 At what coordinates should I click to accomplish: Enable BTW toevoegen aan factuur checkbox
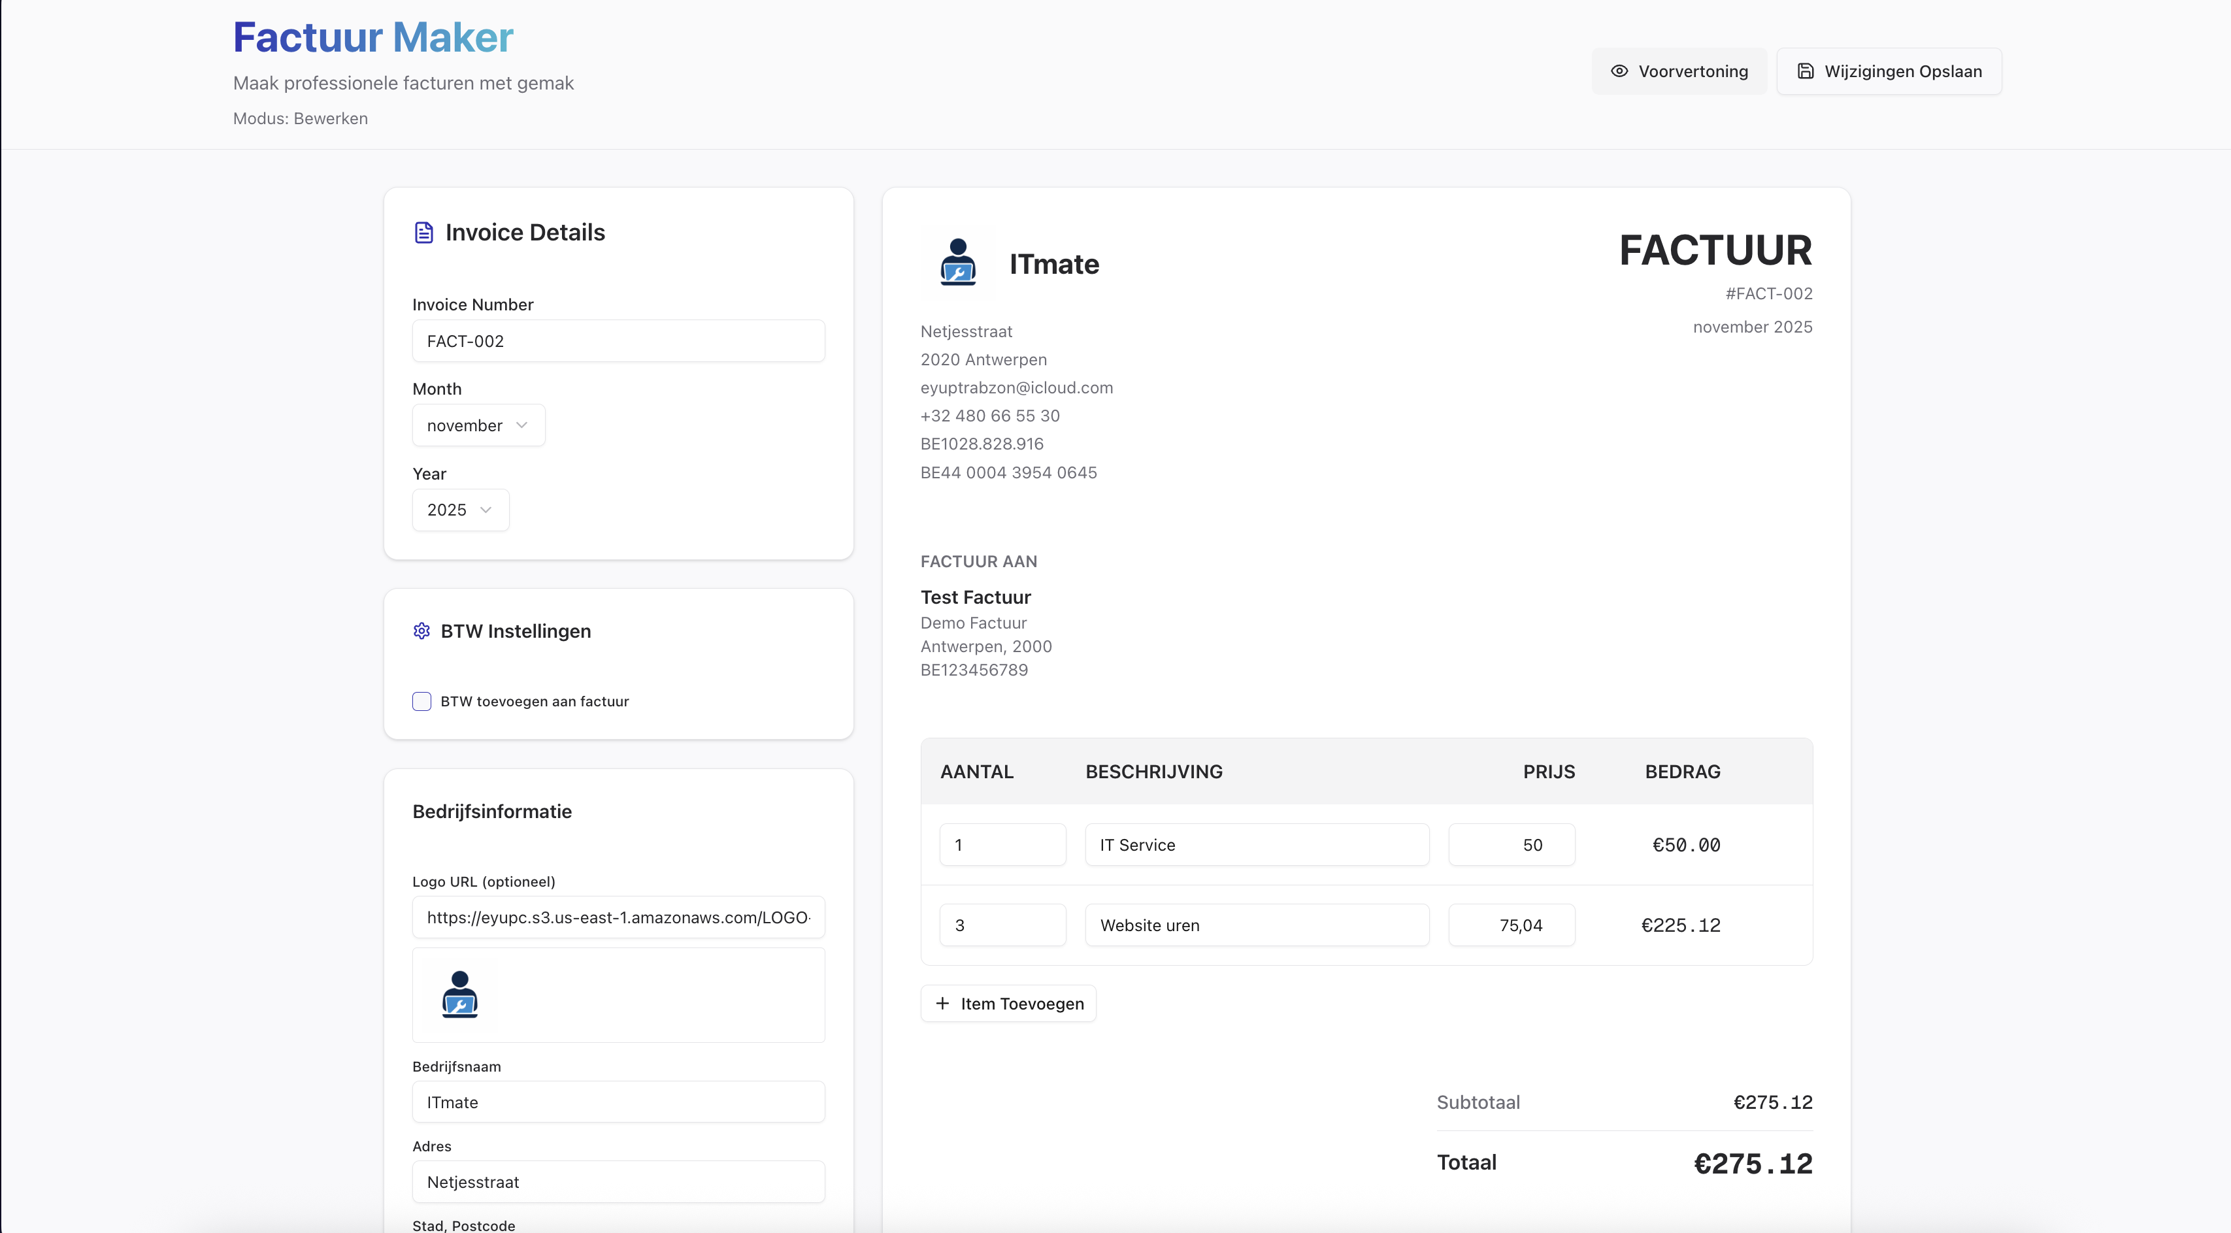pos(421,701)
